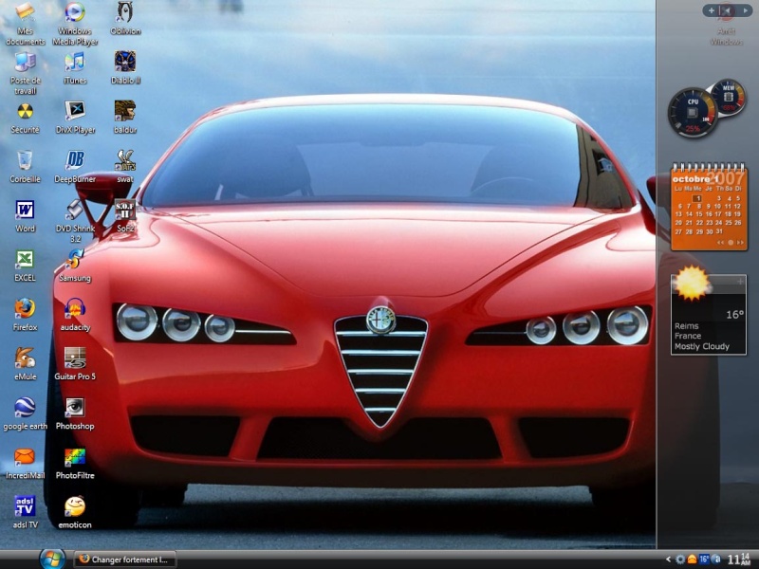Go to previous sidebar gadgets page arrow

(727, 10)
